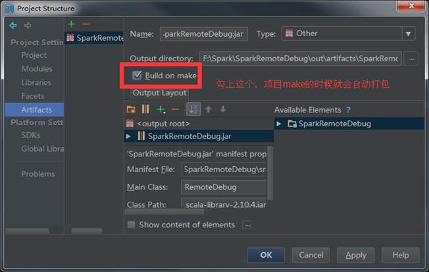Move selected element up
The image size is (429, 272).
(x=208, y=109)
